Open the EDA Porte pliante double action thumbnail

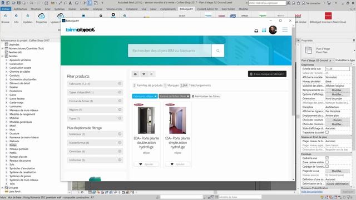coord(146,120)
